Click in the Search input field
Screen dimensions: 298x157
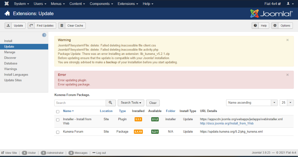point(80,103)
